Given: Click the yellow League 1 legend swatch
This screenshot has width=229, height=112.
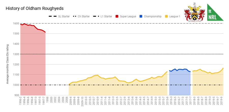Looking at the screenshot, I should click(166, 16).
